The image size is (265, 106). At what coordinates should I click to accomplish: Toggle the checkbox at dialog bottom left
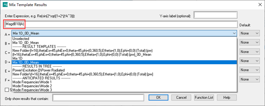(7, 90)
